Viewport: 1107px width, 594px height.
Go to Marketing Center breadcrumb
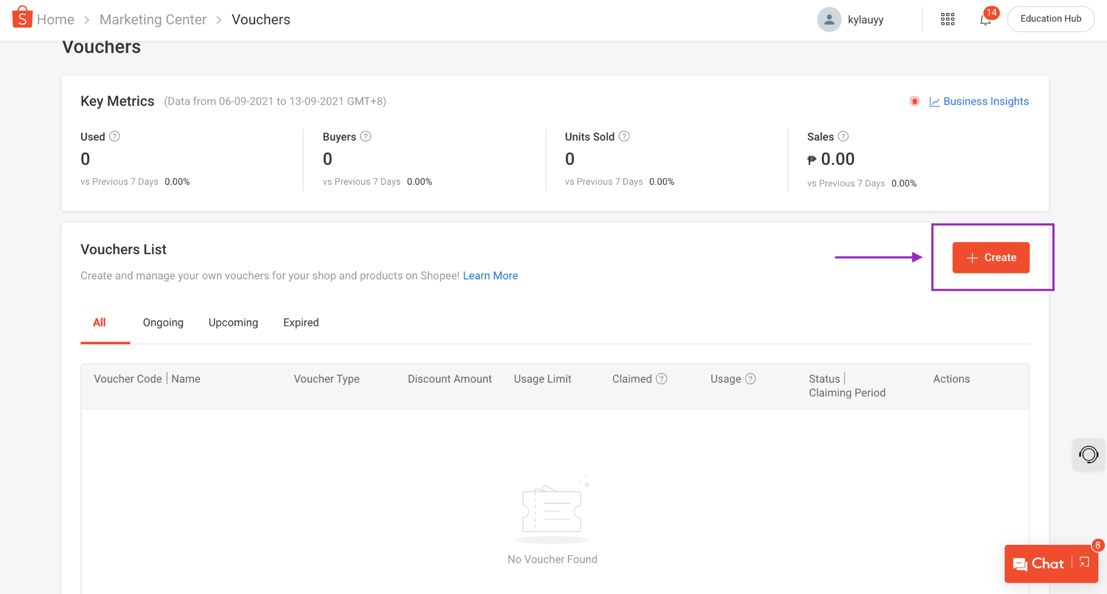click(153, 19)
